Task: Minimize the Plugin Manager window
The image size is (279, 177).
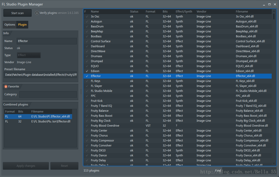Action: (264, 5)
